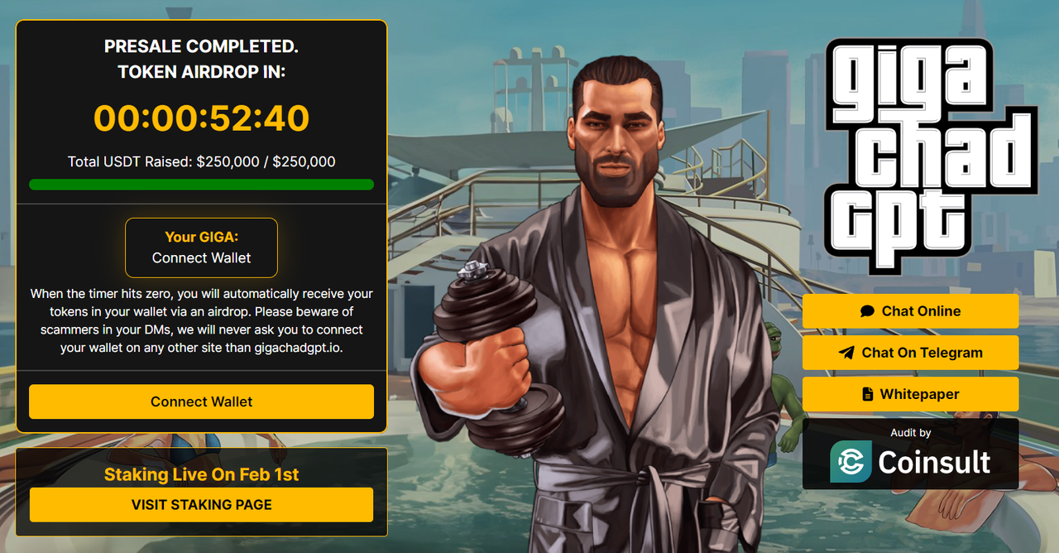Click the Giga Chad GPT logo

coord(931,156)
